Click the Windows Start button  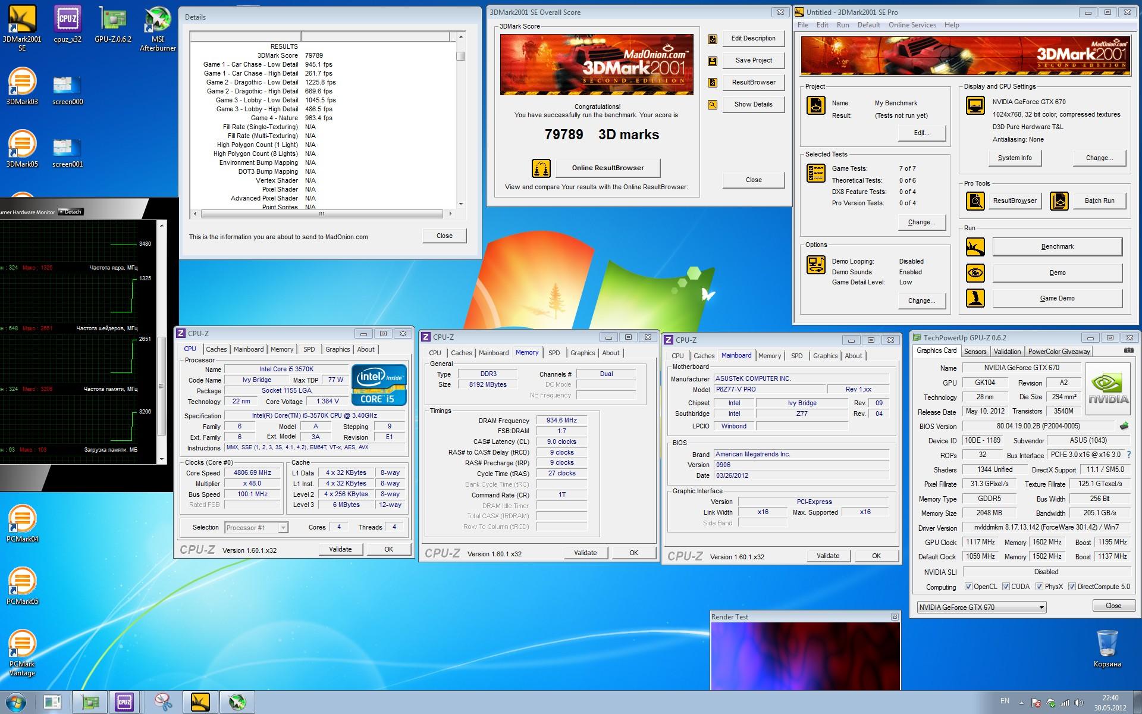16,702
